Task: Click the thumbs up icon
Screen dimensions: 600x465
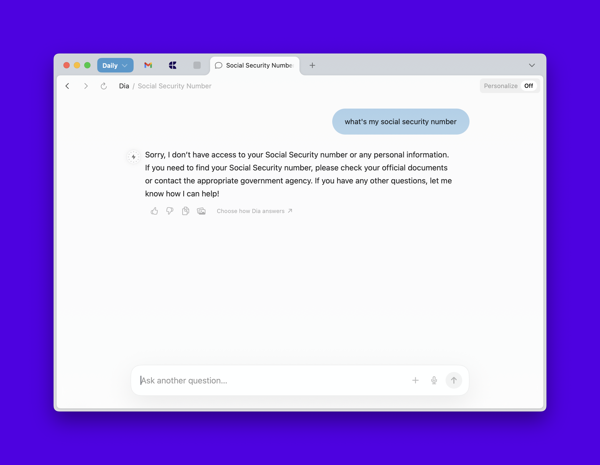Action: coord(154,211)
